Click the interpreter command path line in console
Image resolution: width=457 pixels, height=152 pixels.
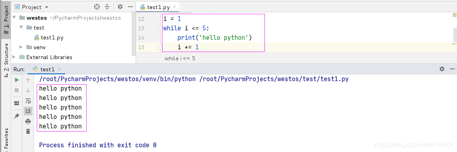pos(194,79)
